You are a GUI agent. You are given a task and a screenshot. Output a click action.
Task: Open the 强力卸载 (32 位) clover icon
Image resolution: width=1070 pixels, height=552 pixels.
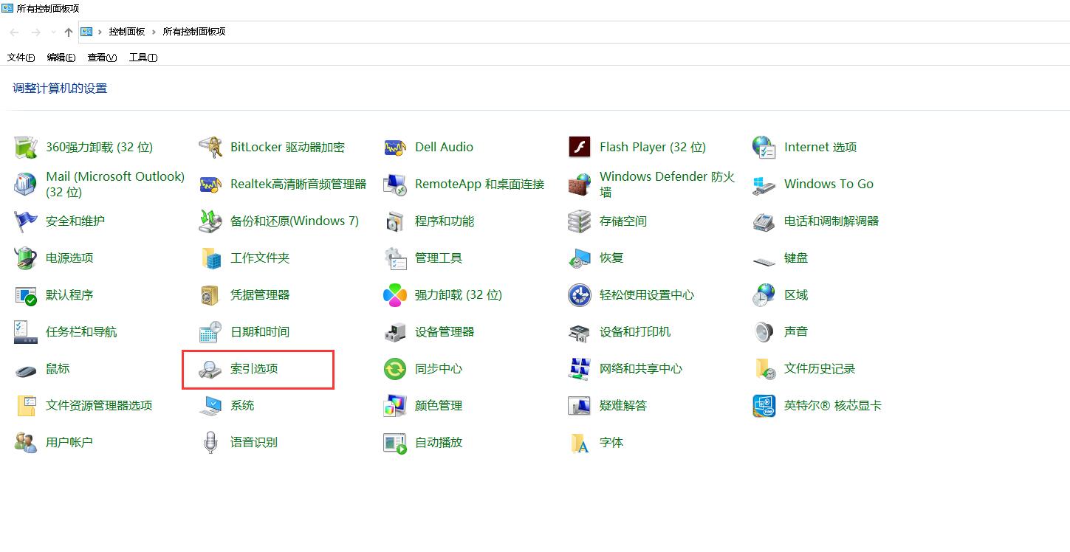(x=395, y=294)
